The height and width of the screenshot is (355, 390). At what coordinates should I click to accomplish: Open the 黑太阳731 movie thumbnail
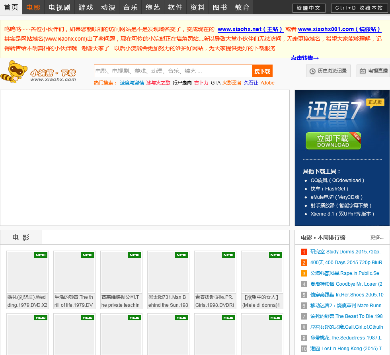point(168,272)
